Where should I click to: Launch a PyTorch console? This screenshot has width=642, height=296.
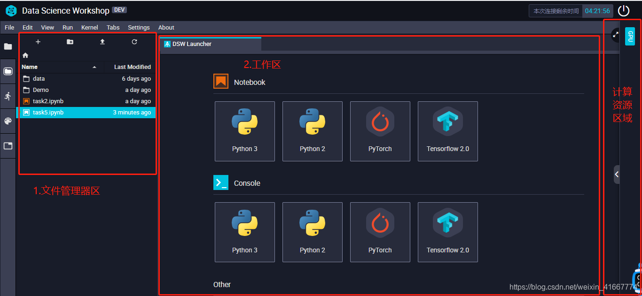tap(380, 232)
